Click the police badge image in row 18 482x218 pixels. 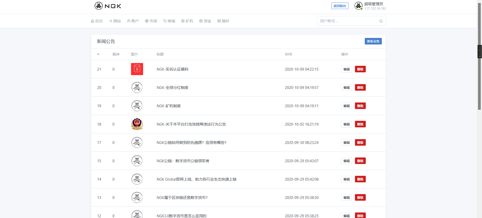click(137, 124)
